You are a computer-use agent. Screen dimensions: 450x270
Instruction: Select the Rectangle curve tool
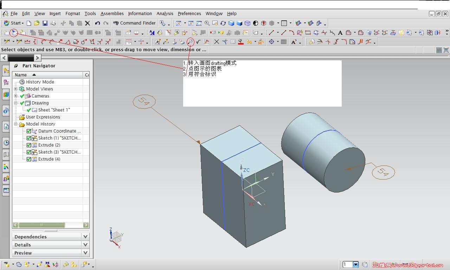coord(308,33)
